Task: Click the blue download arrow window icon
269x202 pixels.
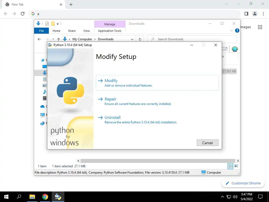Action: pos(38,23)
